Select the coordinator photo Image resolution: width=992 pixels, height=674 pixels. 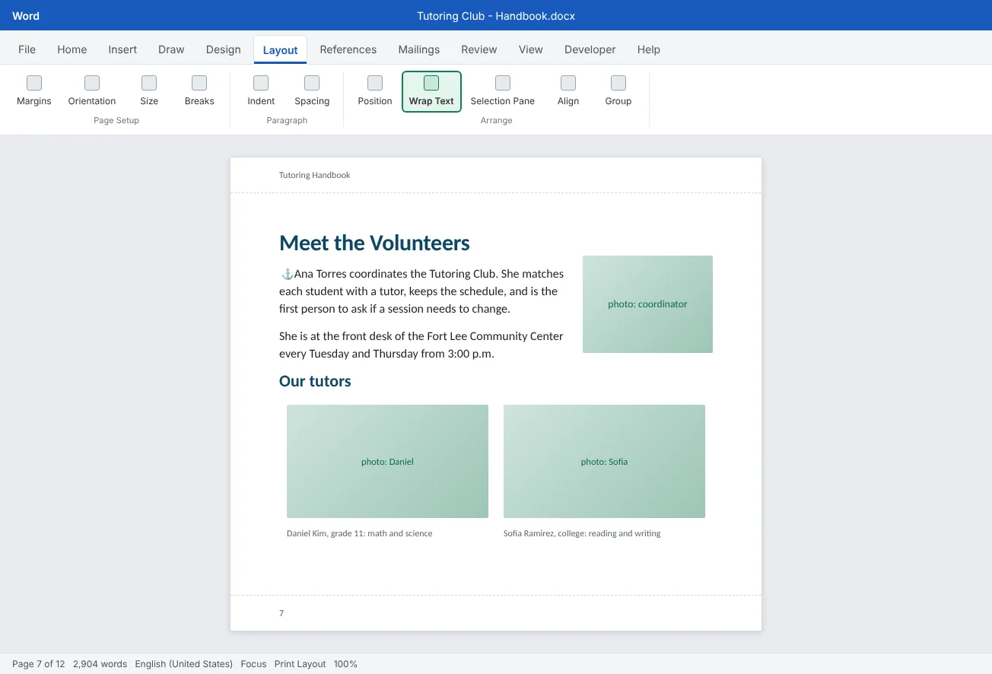pos(647,304)
